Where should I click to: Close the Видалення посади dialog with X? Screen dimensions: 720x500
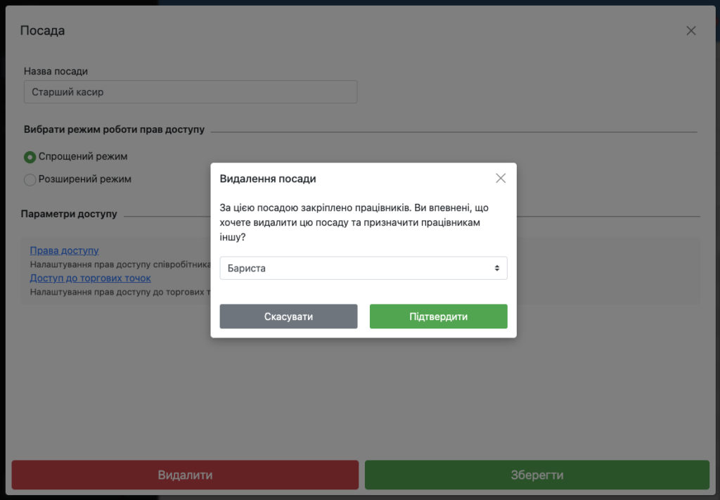[x=501, y=179]
